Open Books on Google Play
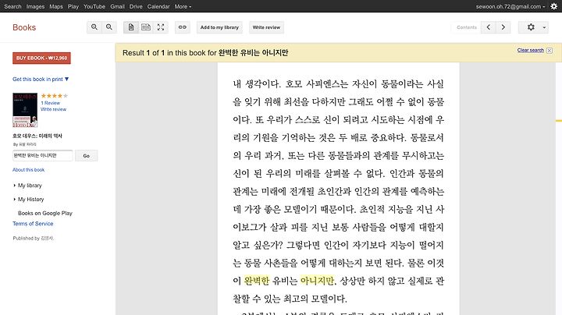This screenshot has height=315, width=562. coord(45,214)
